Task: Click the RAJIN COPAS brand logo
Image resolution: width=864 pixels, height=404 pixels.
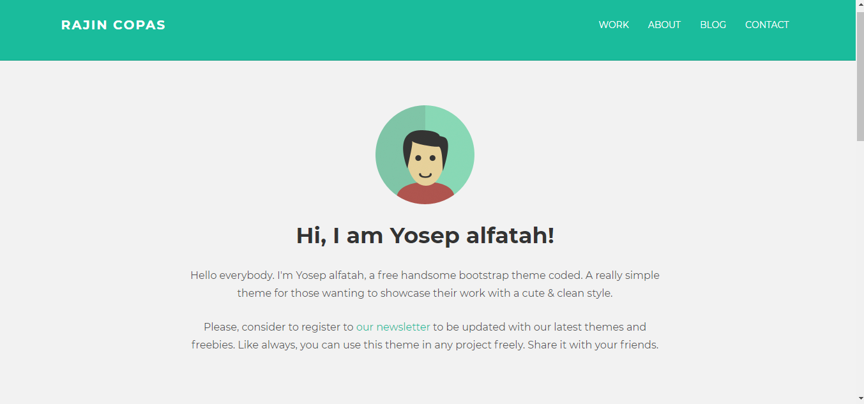Action: 113,26
